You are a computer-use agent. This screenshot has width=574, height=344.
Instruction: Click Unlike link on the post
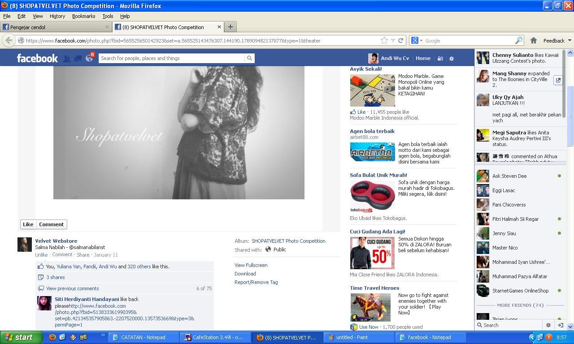pyautogui.click(x=41, y=255)
